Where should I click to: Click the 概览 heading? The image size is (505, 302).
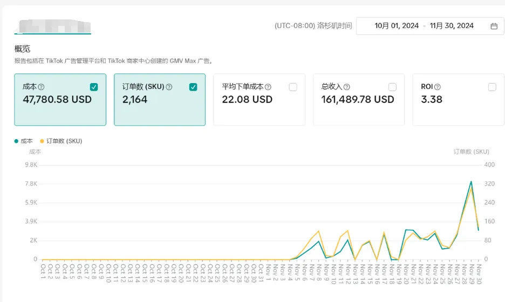tap(22, 49)
